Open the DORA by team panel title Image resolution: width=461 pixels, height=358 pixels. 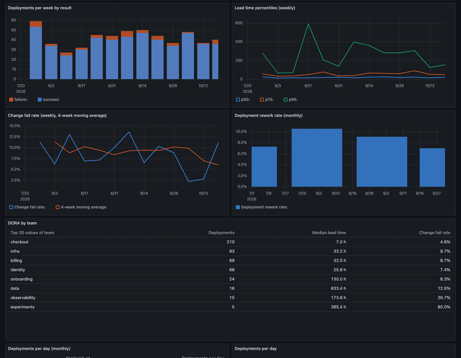pyautogui.click(x=22, y=223)
